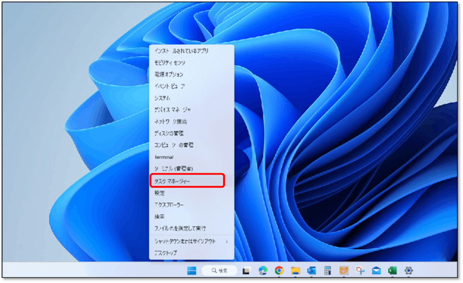Open File Explorer folder icon in taskbar

click(295, 270)
